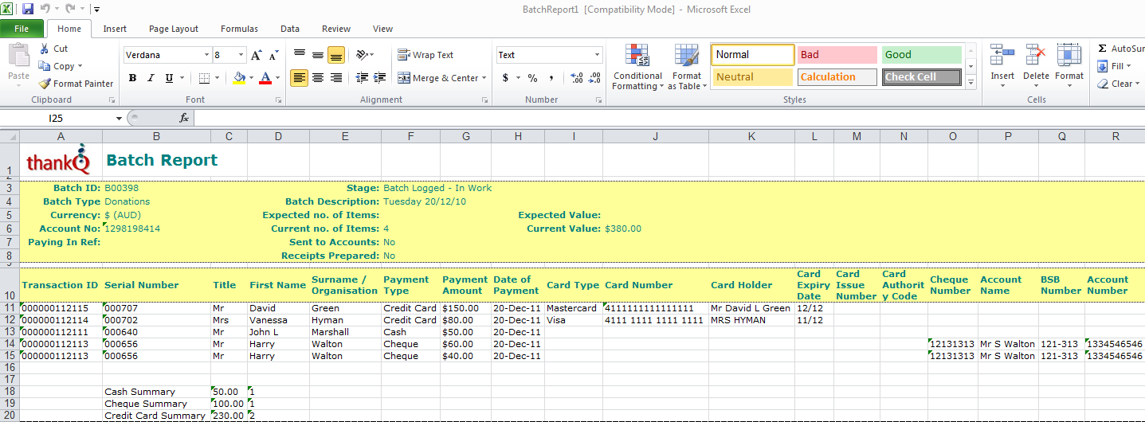
Task: Apply the Good cell style
Action: pos(922,55)
